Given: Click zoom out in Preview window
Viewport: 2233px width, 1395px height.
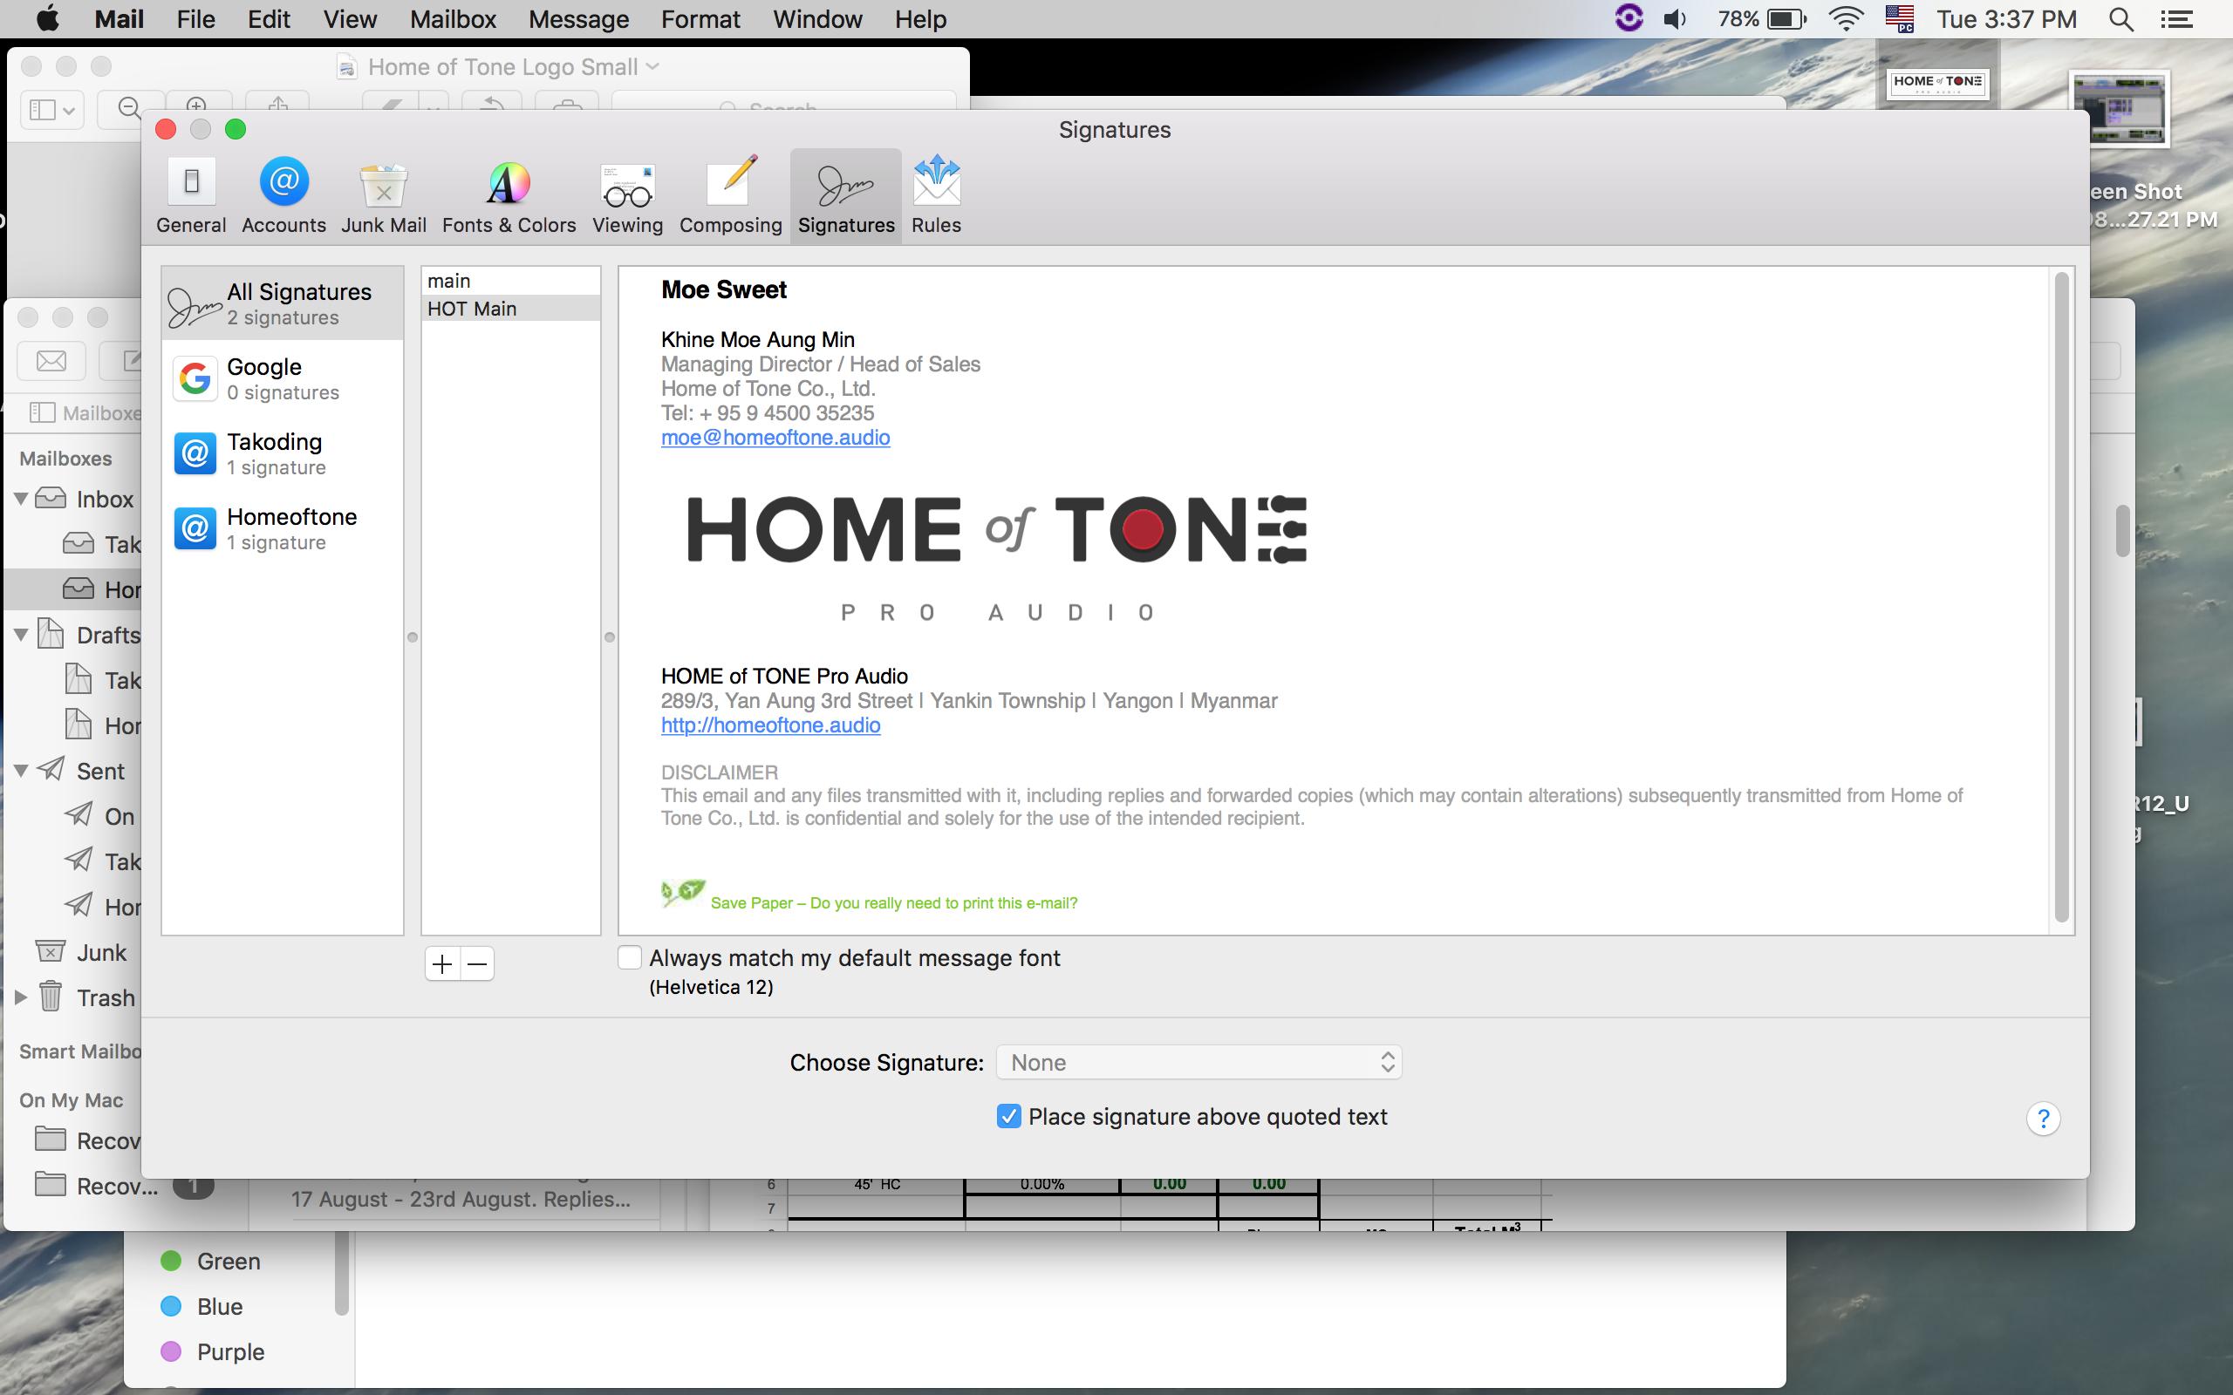Looking at the screenshot, I should coord(130,108).
